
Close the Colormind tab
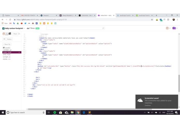click(95, 15)
